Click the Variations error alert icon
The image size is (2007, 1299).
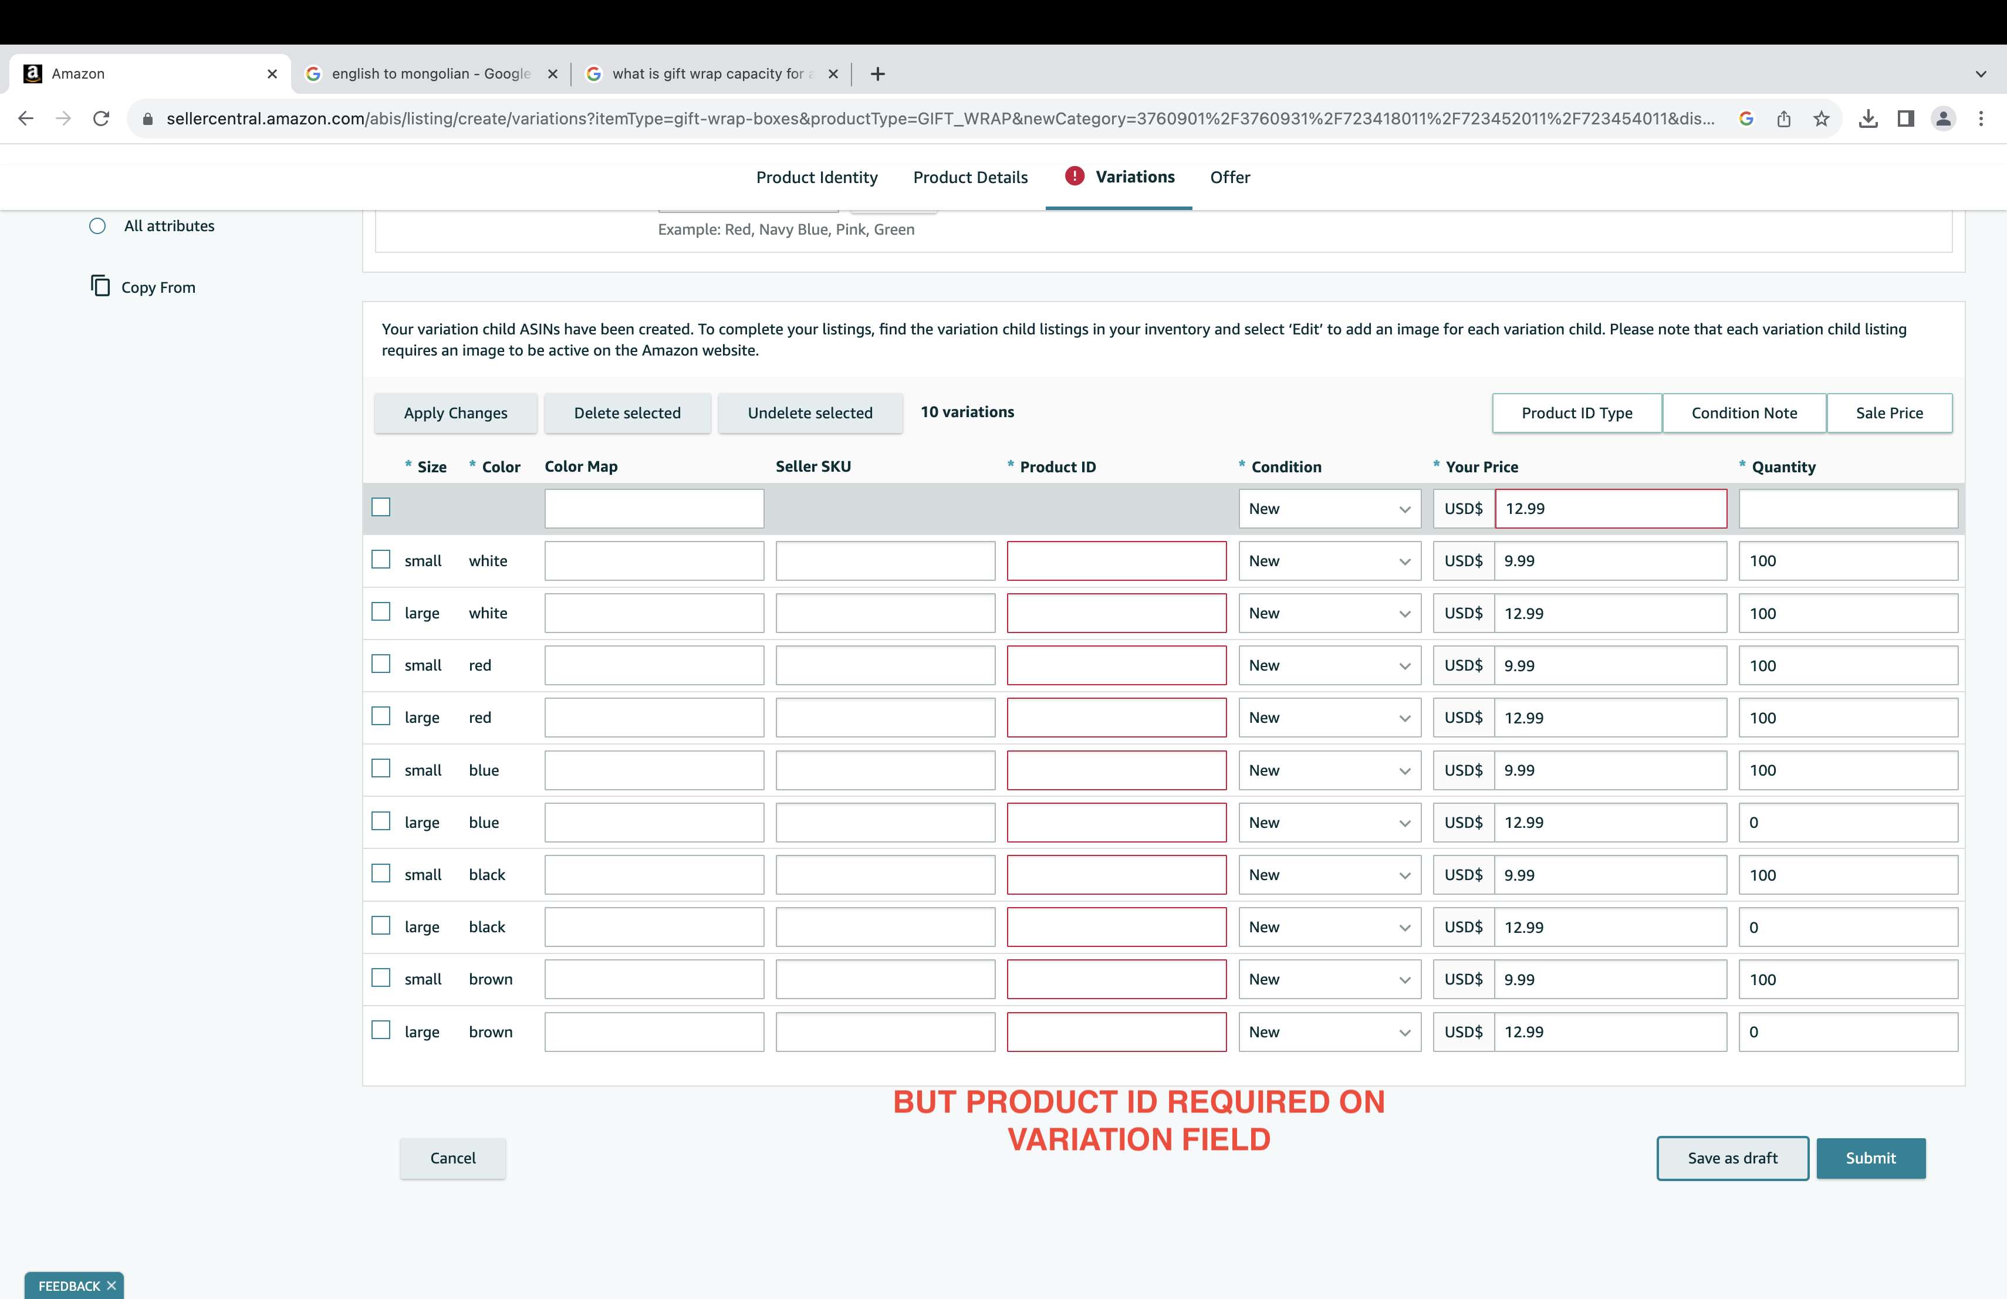[1075, 175]
